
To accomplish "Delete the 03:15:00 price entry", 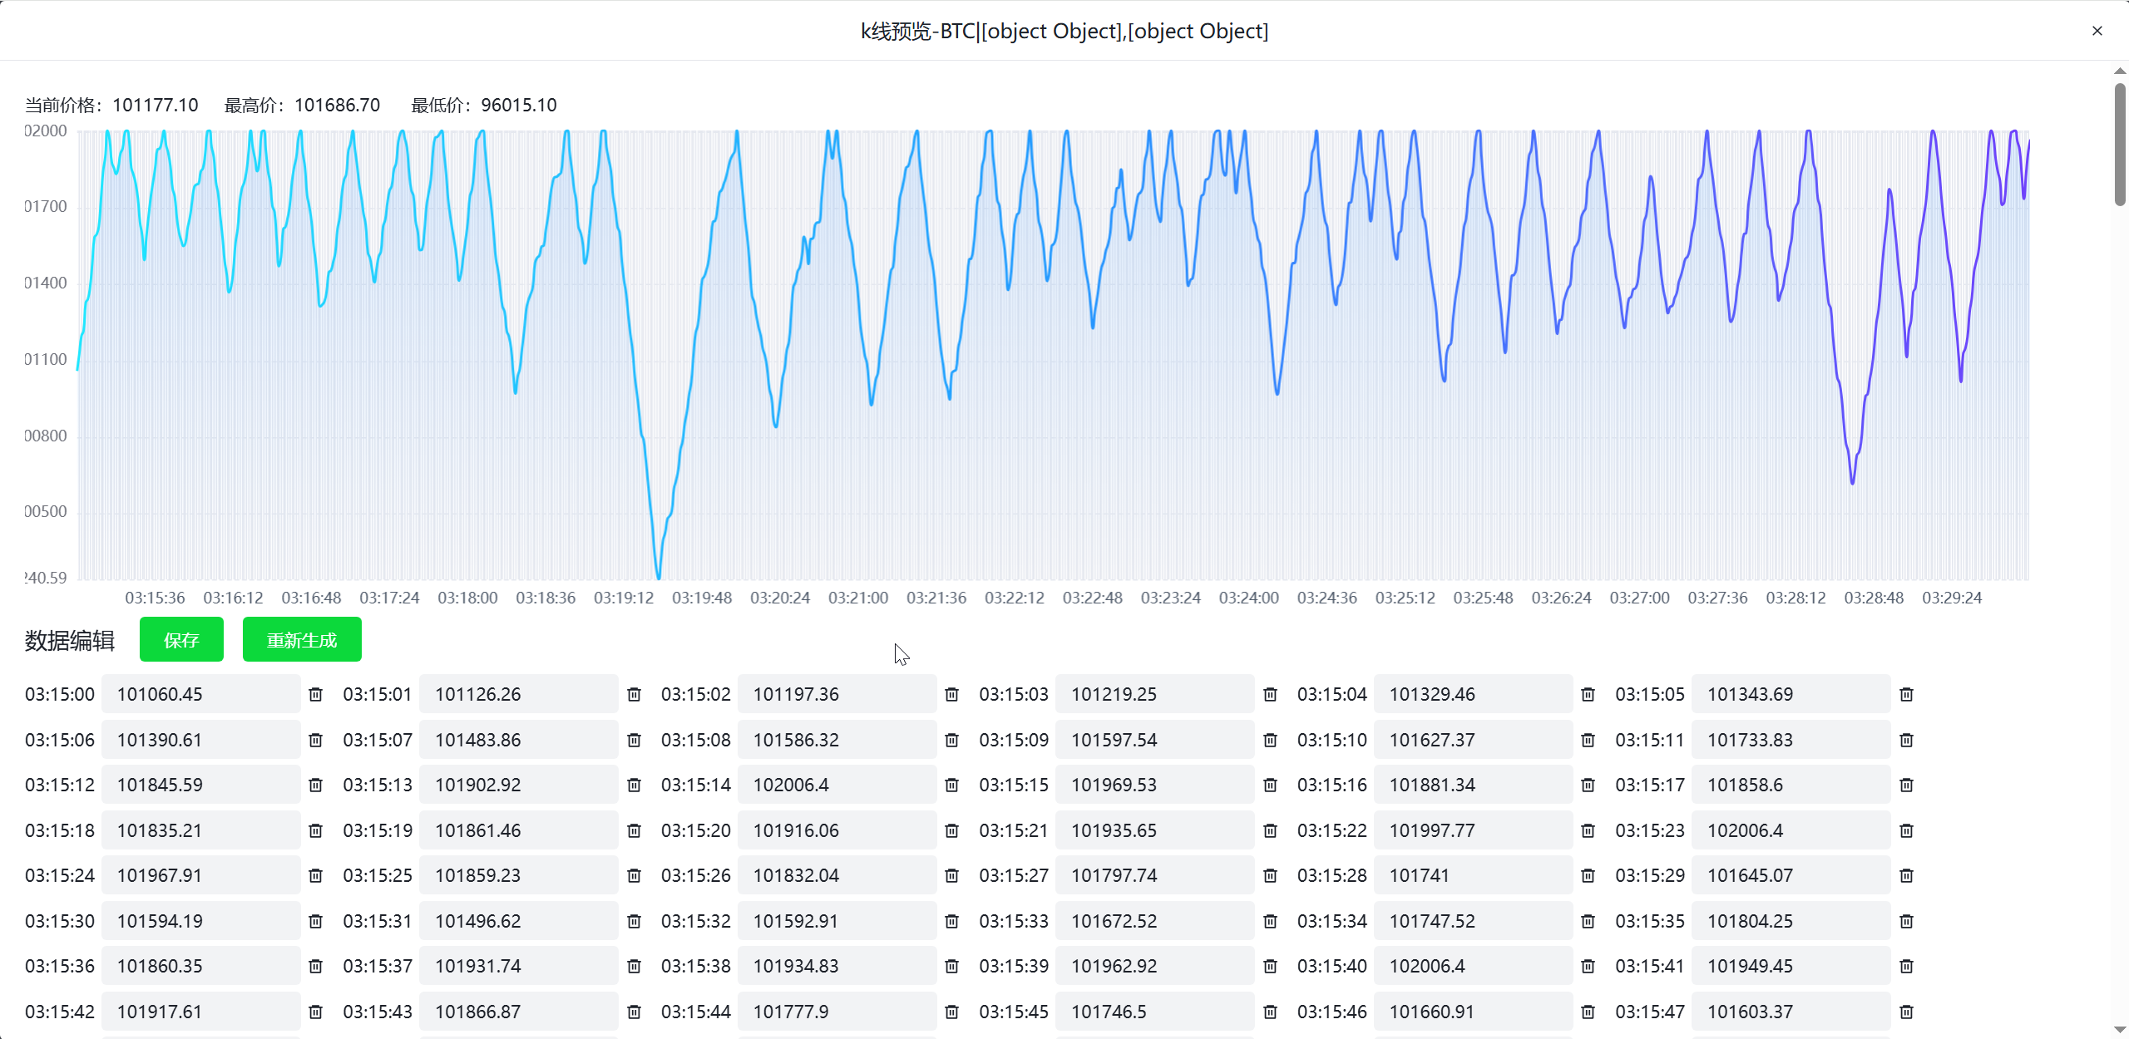I will [x=315, y=694].
